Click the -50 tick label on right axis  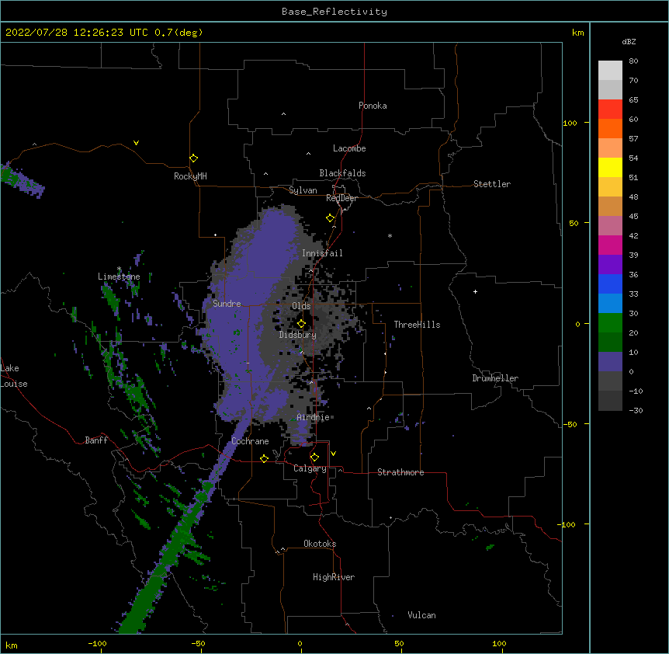(x=570, y=424)
